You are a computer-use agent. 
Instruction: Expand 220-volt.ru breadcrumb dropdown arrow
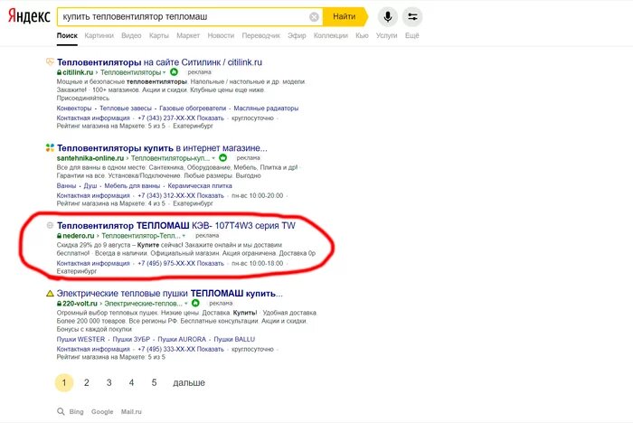point(186,304)
